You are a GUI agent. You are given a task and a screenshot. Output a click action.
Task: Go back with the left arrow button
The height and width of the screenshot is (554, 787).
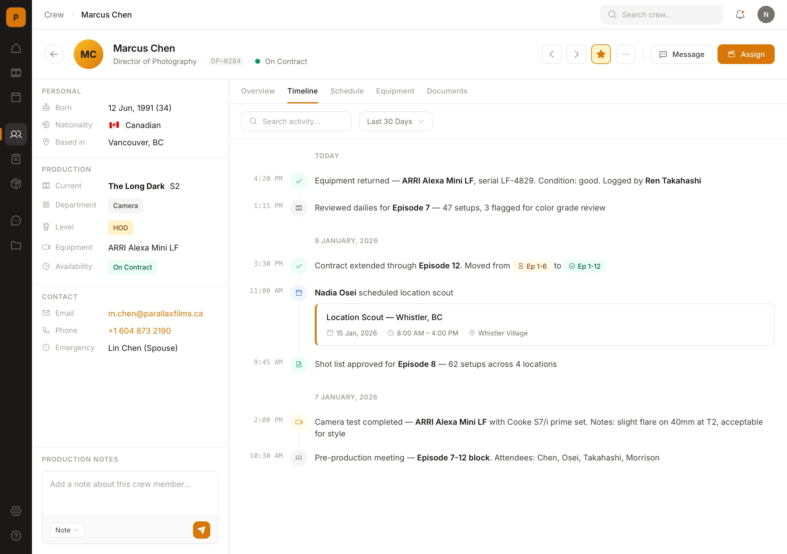click(x=54, y=54)
